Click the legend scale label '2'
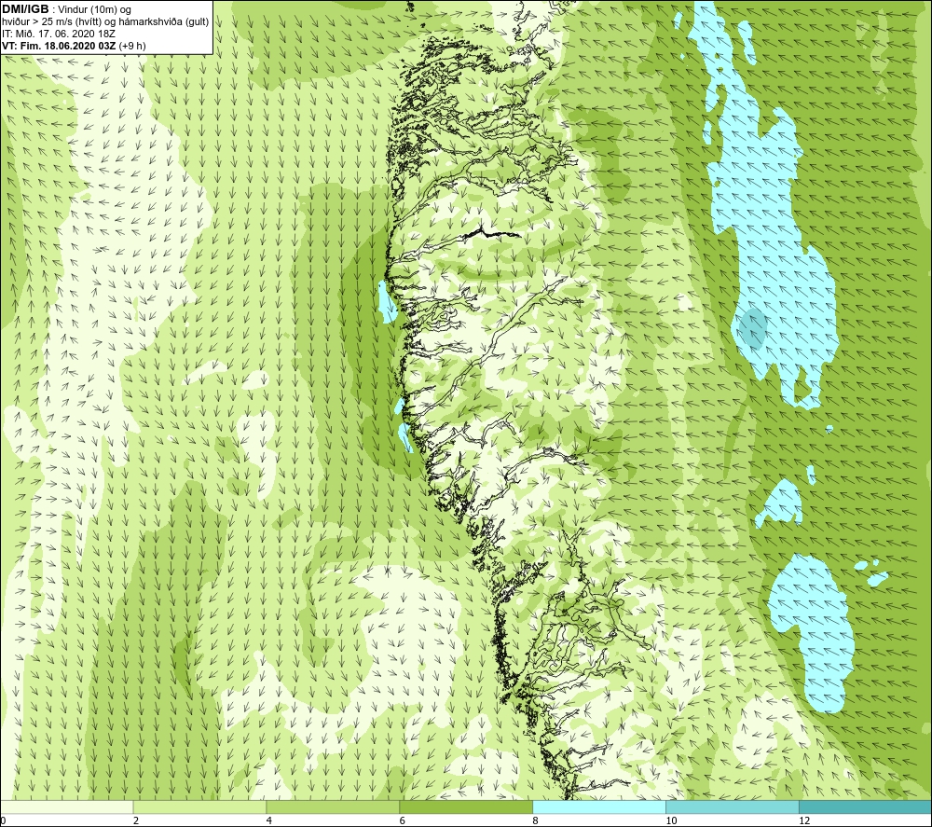932x827 pixels. pos(136,820)
